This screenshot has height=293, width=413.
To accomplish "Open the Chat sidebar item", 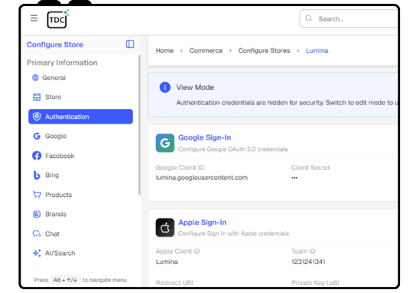I will [x=80, y=233].
